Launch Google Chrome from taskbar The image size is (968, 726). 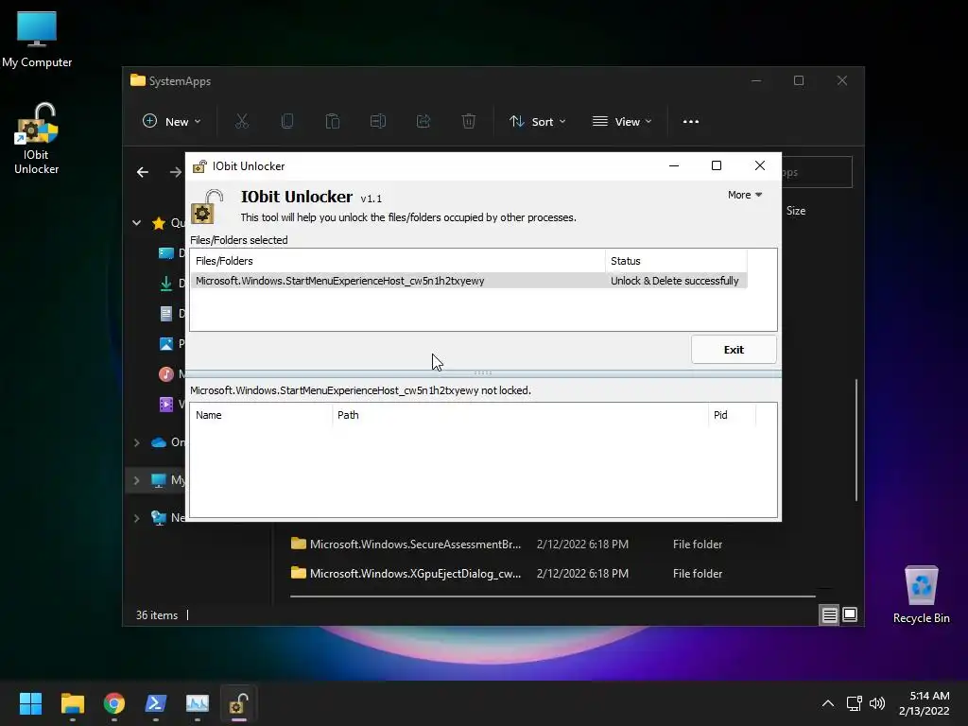(114, 703)
